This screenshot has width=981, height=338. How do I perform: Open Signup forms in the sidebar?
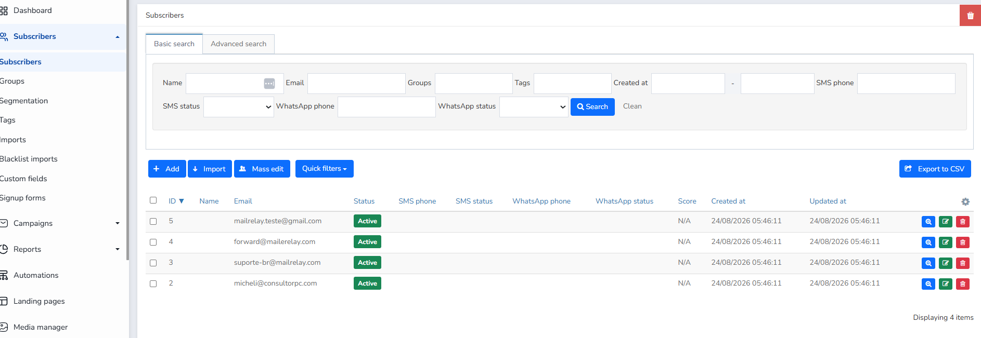(x=23, y=198)
